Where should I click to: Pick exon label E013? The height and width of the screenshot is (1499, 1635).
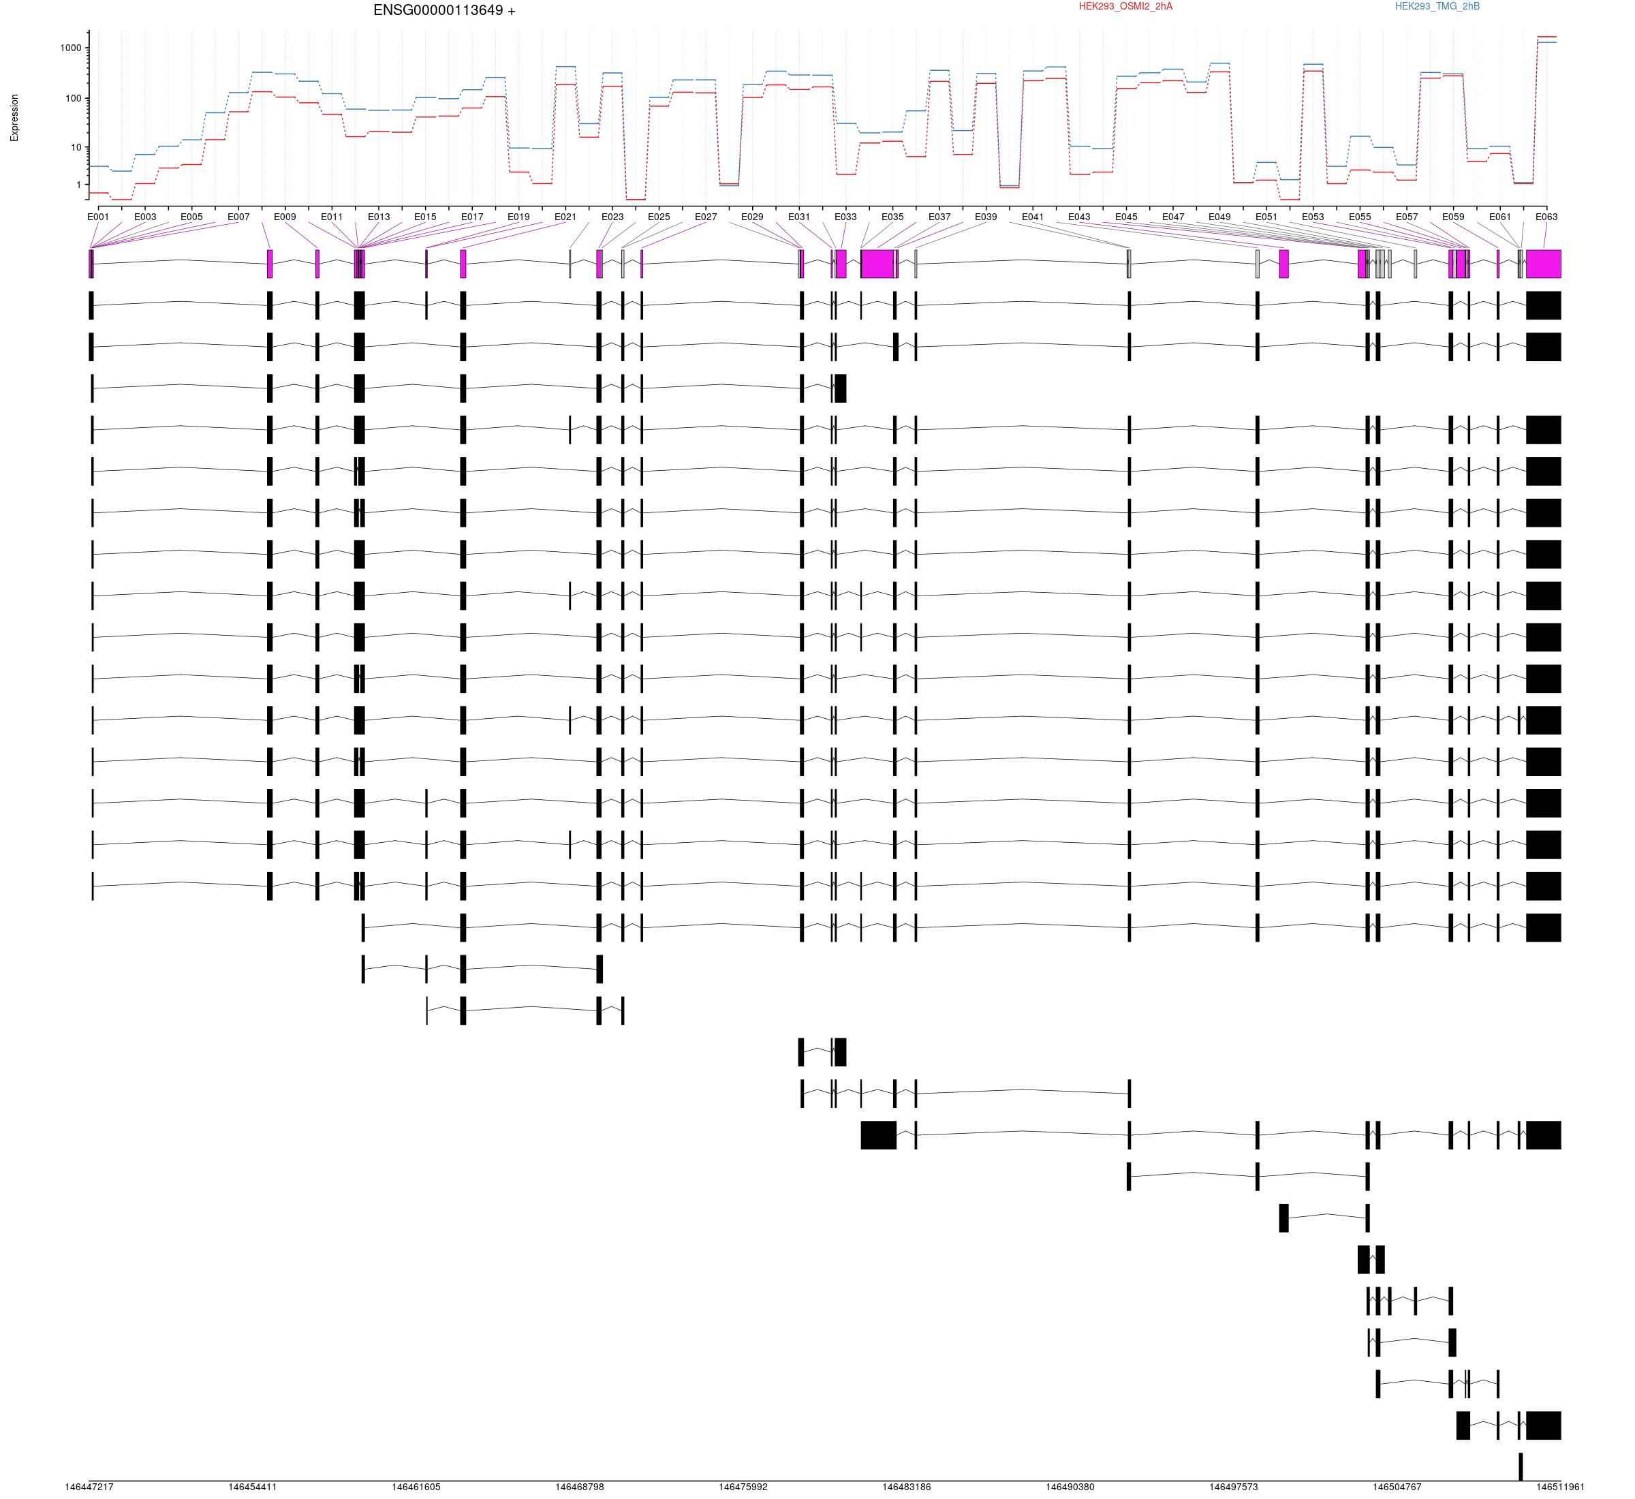[379, 217]
